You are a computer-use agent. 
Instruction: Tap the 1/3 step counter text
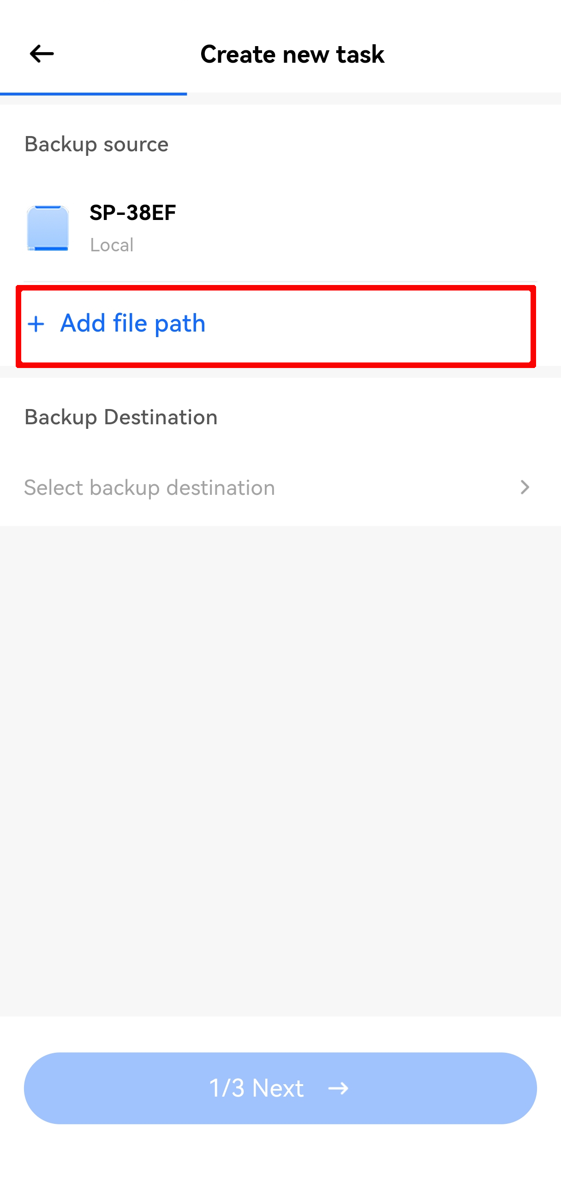[x=227, y=1088]
